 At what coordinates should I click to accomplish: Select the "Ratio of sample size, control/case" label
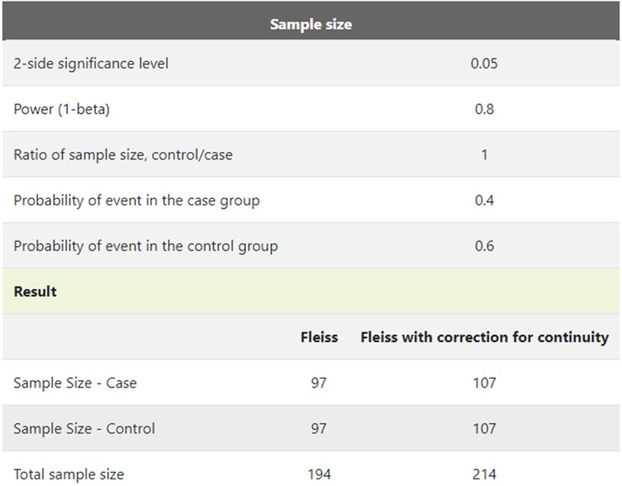(123, 154)
